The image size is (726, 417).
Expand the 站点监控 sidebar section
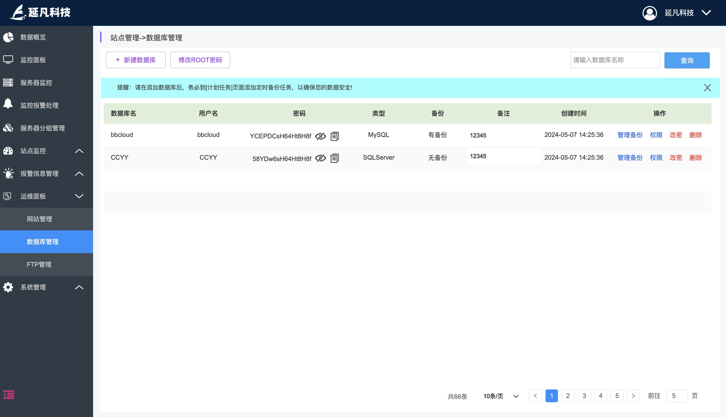click(x=79, y=151)
